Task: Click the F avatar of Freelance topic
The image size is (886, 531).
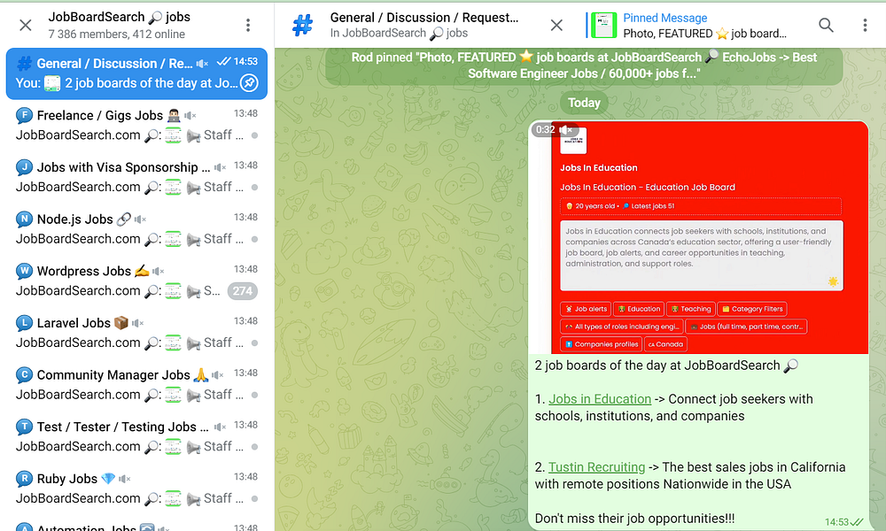Action: click(x=24, y=116)
